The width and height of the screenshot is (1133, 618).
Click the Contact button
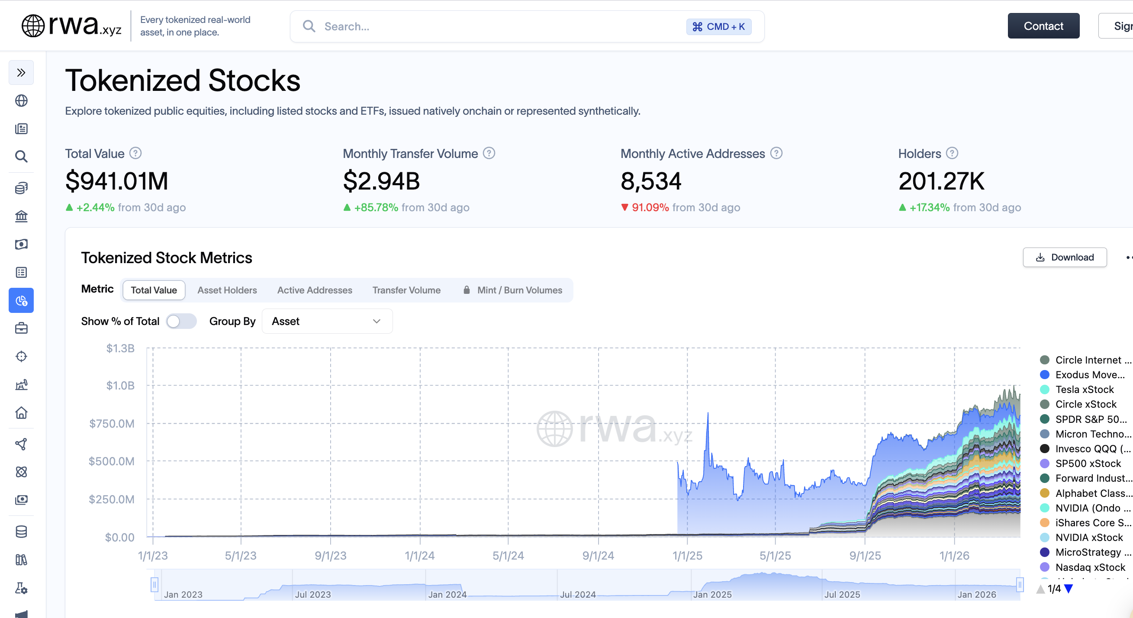1043,26
